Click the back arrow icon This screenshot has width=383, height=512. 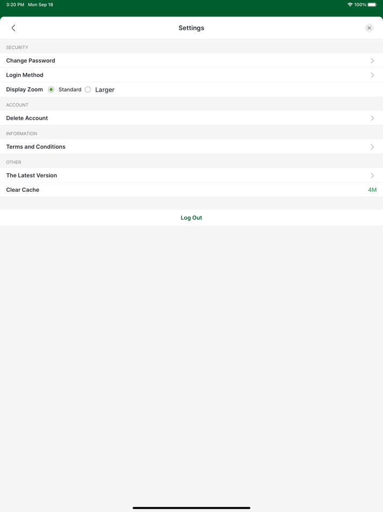(x=13, y=27)
